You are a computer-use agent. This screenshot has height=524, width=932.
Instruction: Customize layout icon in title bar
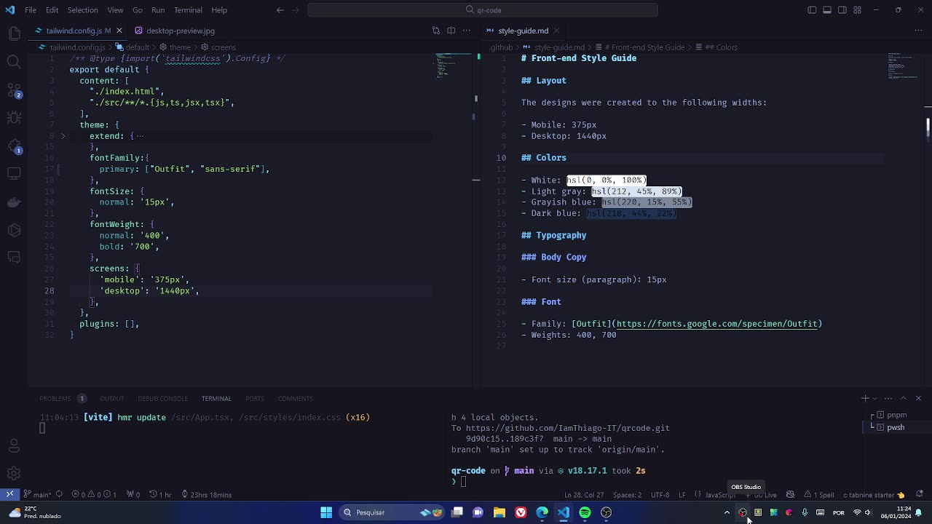(857, 10)
